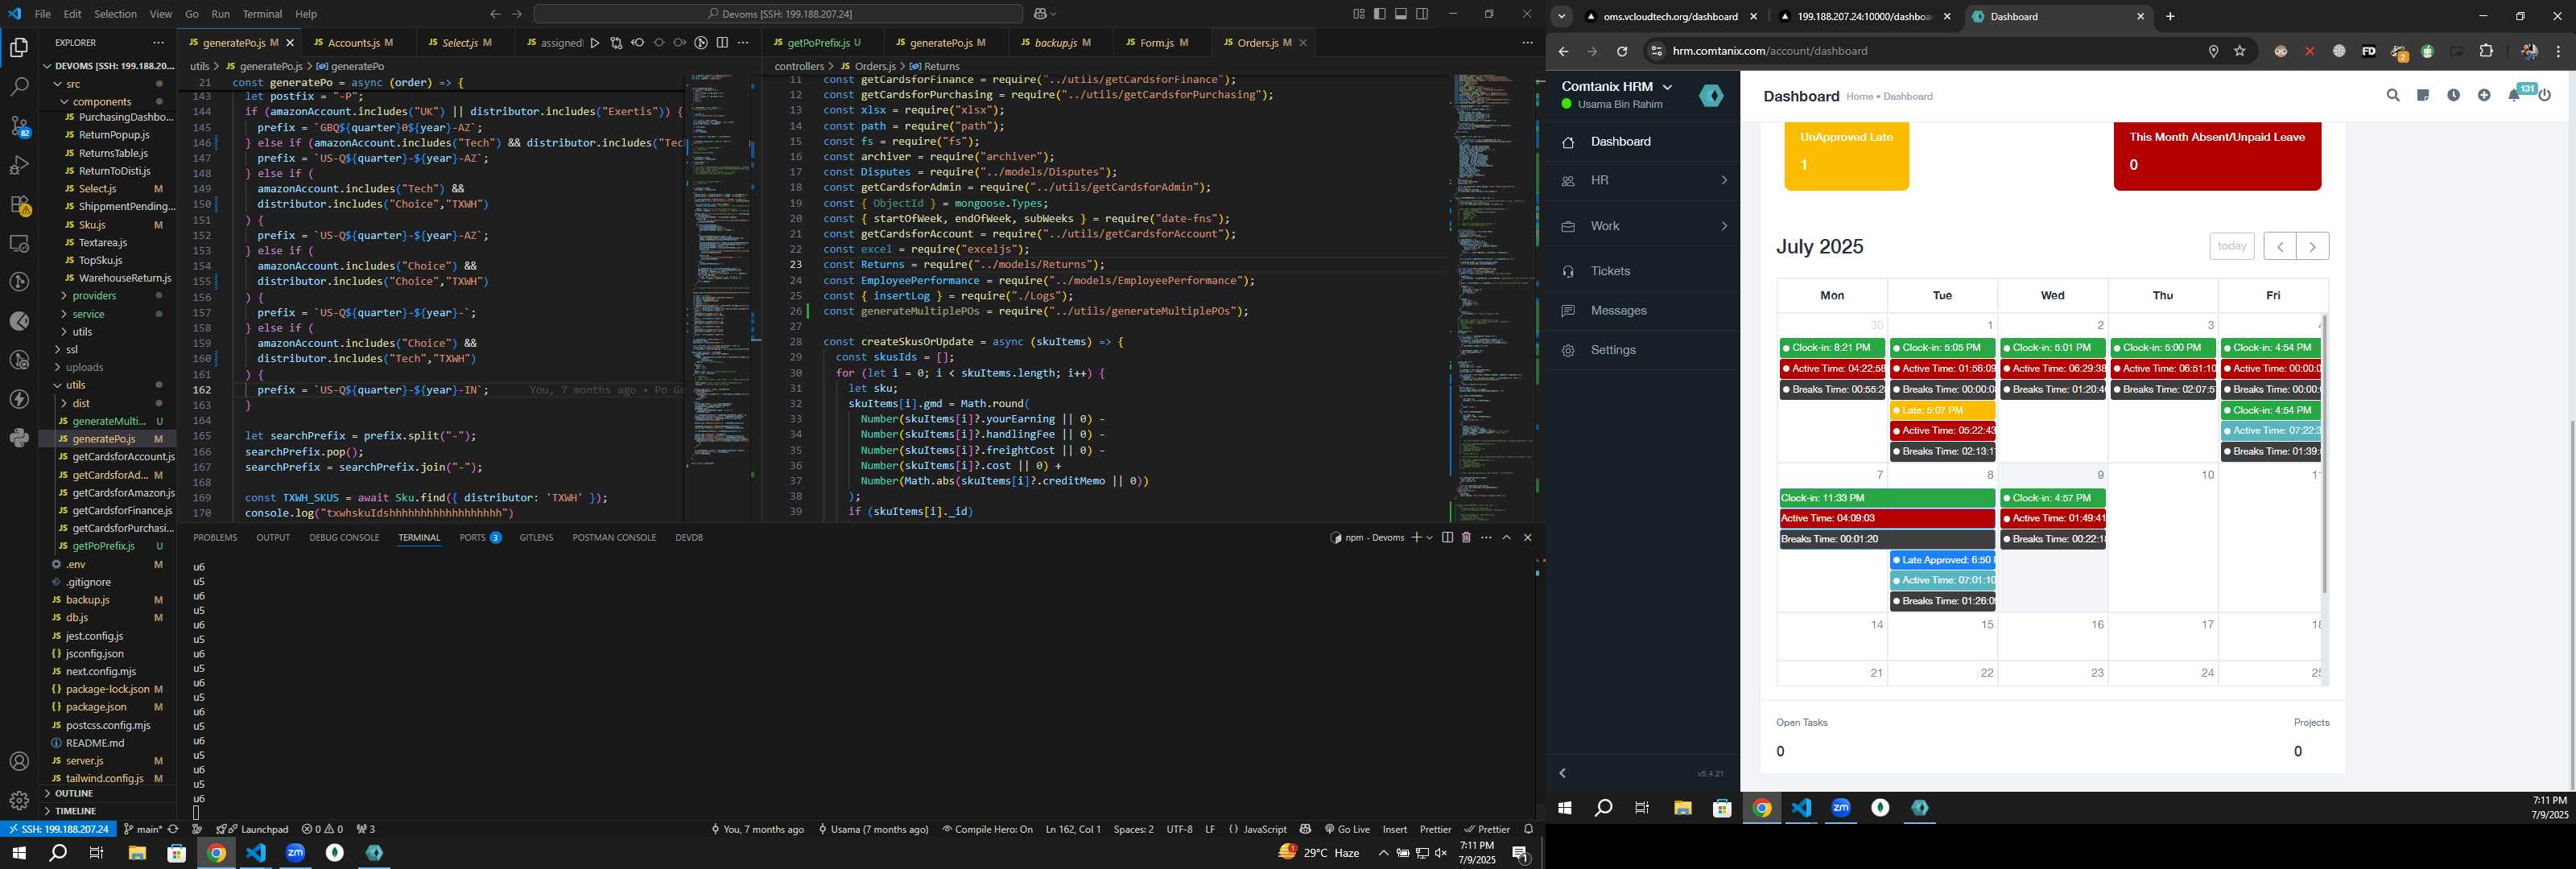The width and height of the screenshot is (2576, 869).
Task: Expand the HR menu in HRM sidebar
Action: 1643,181
